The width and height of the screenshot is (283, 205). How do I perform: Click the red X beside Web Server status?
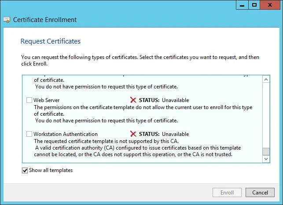click(133, 100)
